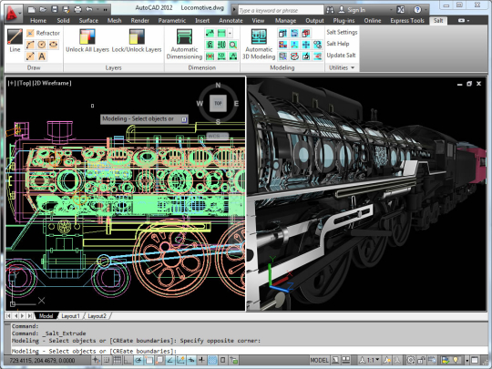Click the Autodesk Exchange X icon

pos(401,10)
